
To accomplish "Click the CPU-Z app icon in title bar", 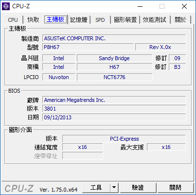I will [6, 6].
